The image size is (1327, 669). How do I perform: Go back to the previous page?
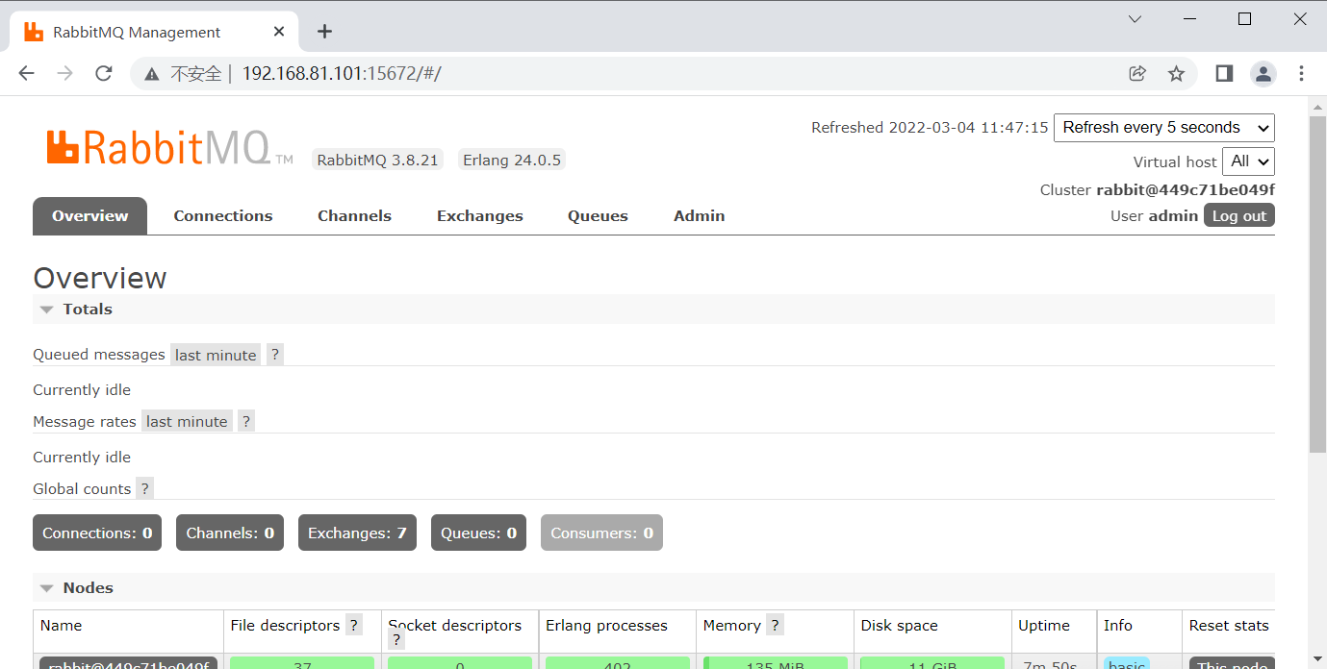point(26,73)
